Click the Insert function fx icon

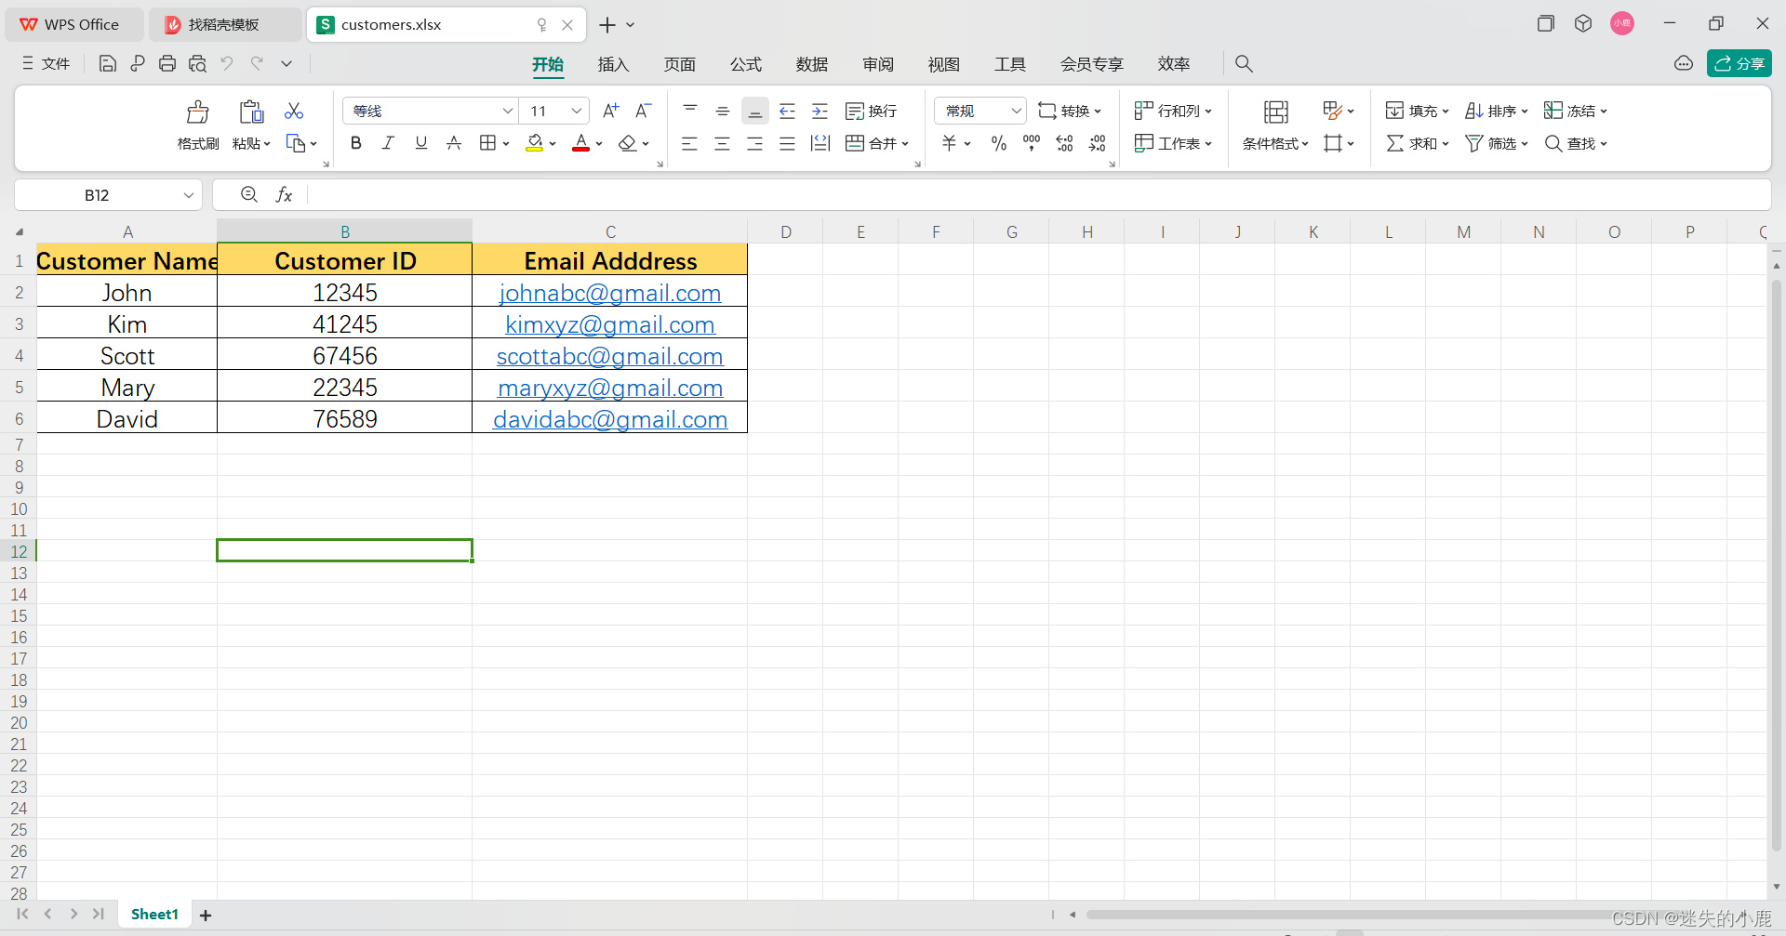tap(285, 194)
